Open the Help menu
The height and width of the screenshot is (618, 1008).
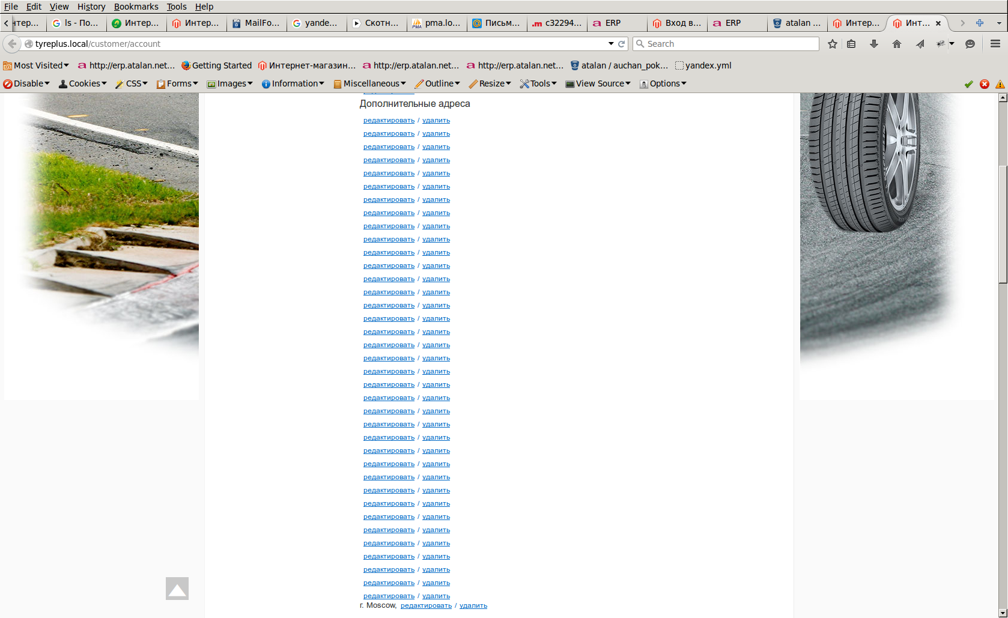click(204, 7)
